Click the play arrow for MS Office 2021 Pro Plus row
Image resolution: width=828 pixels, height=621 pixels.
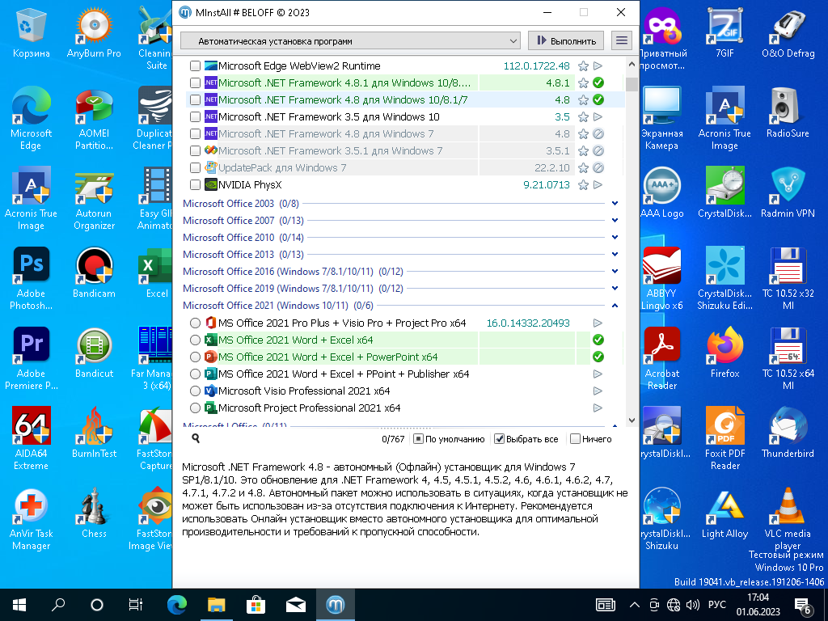598,323
